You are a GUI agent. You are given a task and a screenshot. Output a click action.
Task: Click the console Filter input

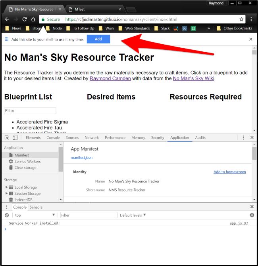click(x=89, y=215)
